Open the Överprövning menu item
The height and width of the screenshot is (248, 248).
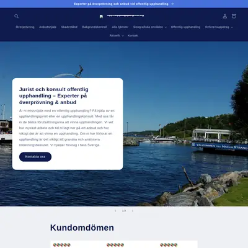pos(25,27)
